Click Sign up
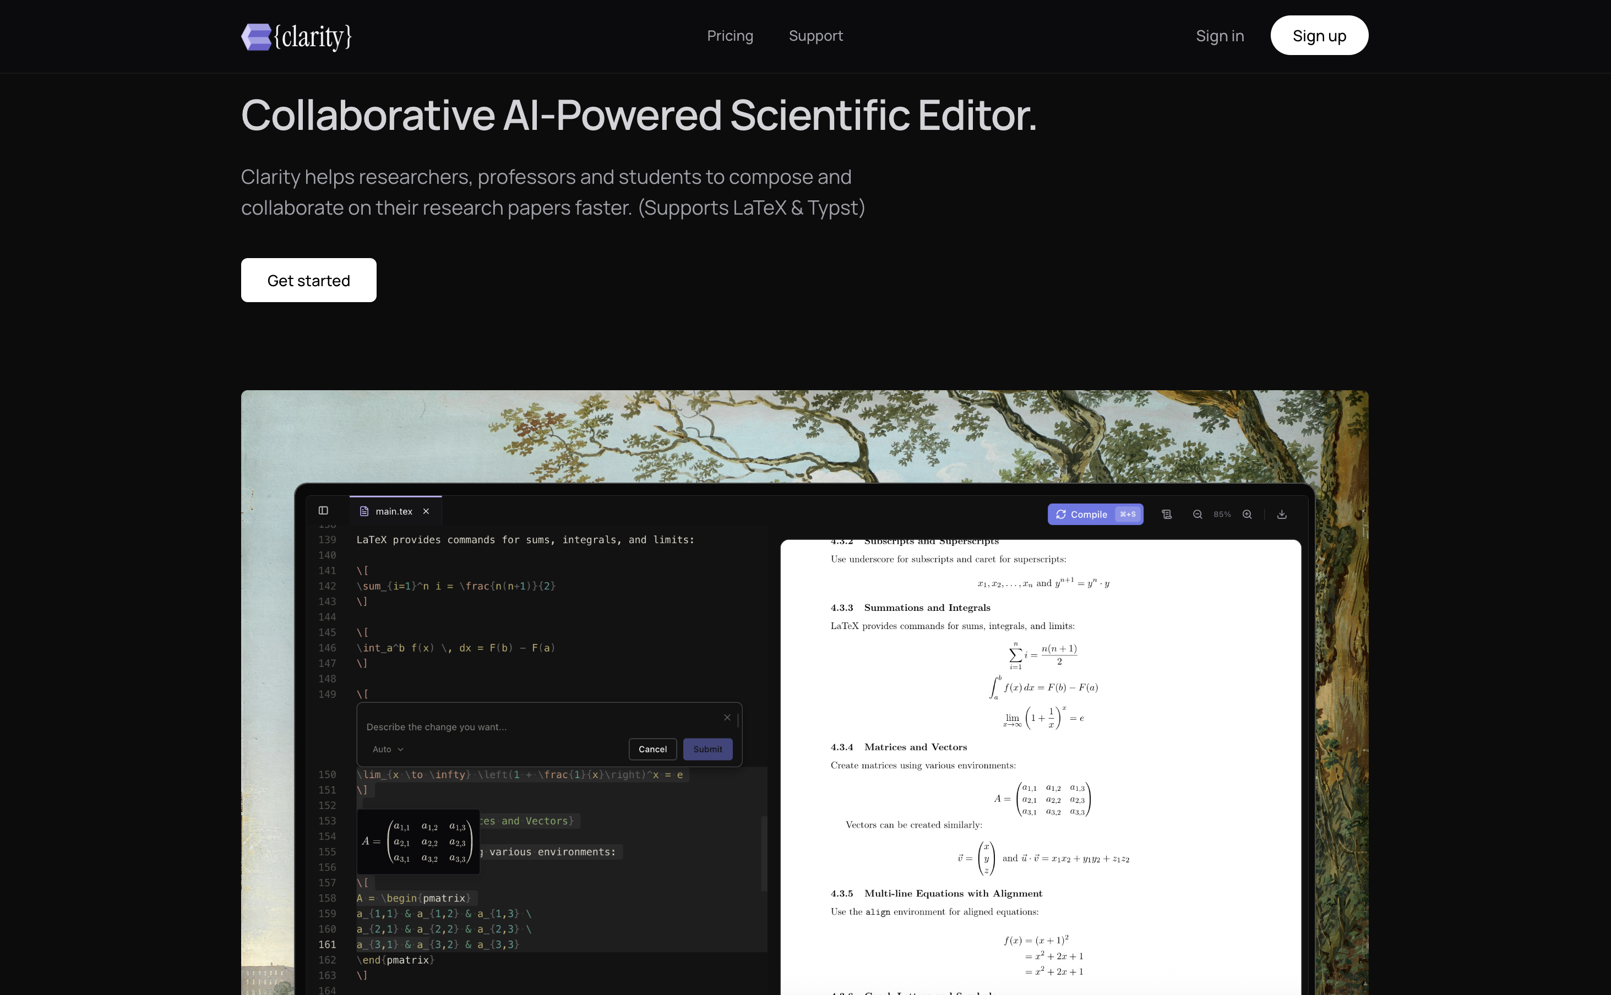 1319,36
